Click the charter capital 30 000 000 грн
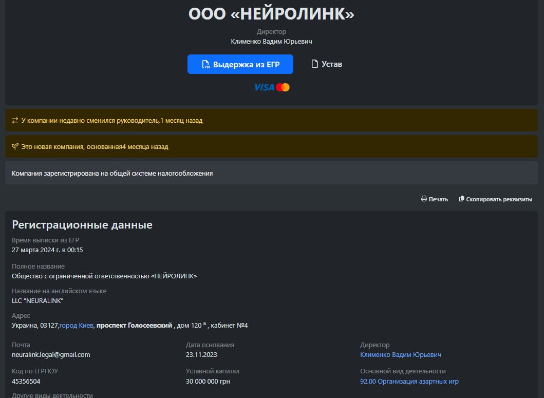Viewport: 544px width, 398px height. point(208,382)
